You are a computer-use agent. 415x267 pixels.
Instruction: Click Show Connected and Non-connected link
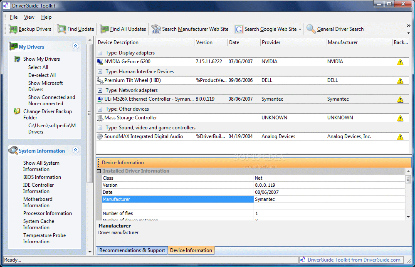pos(52,101)
